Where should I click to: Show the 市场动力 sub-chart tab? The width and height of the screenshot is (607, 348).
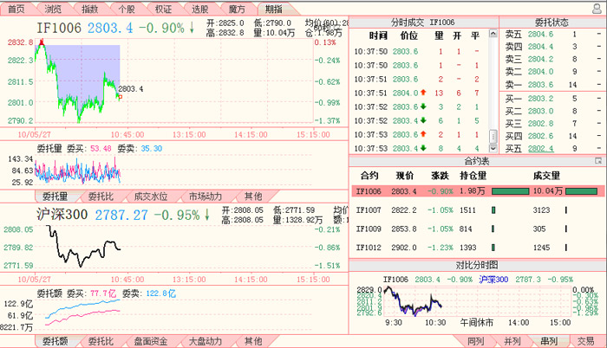point(206,196)
